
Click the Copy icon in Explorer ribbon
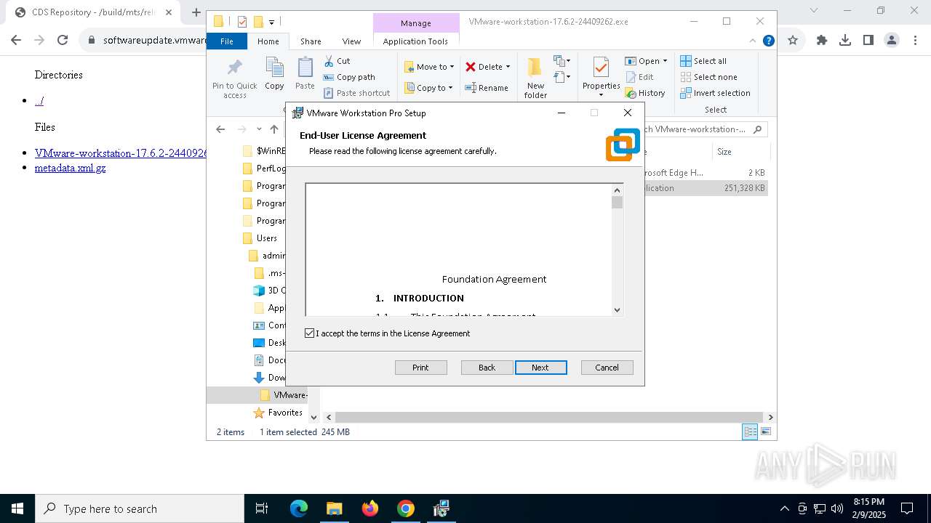(274, 68)
